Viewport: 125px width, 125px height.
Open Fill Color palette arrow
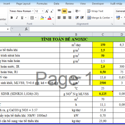click(45, 18)
